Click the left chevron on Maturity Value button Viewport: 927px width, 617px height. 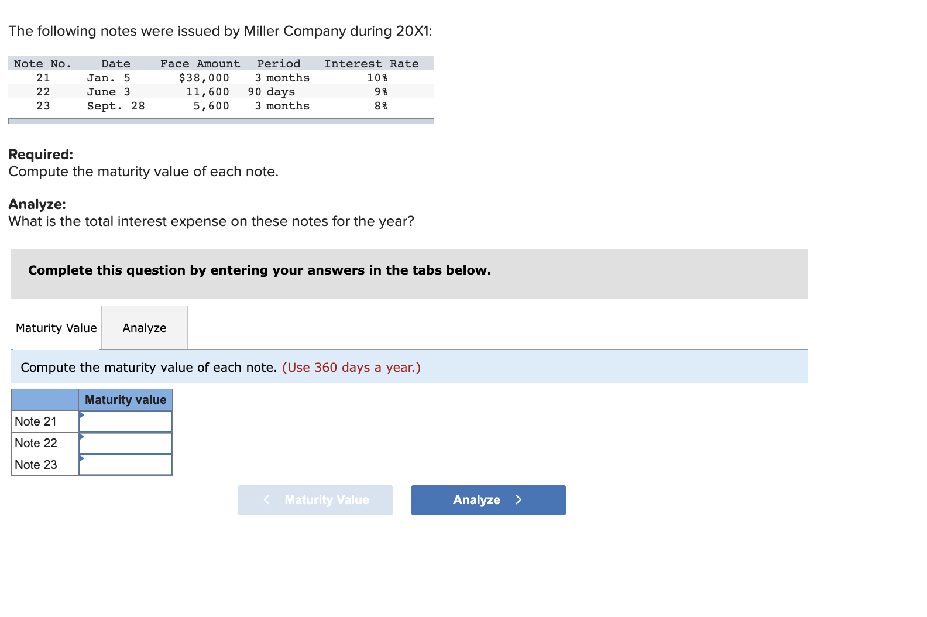click(267, 499)
